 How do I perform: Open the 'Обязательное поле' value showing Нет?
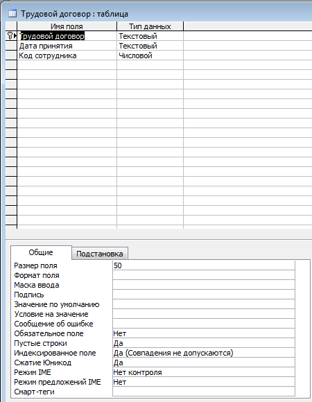[x=204, y=333]
